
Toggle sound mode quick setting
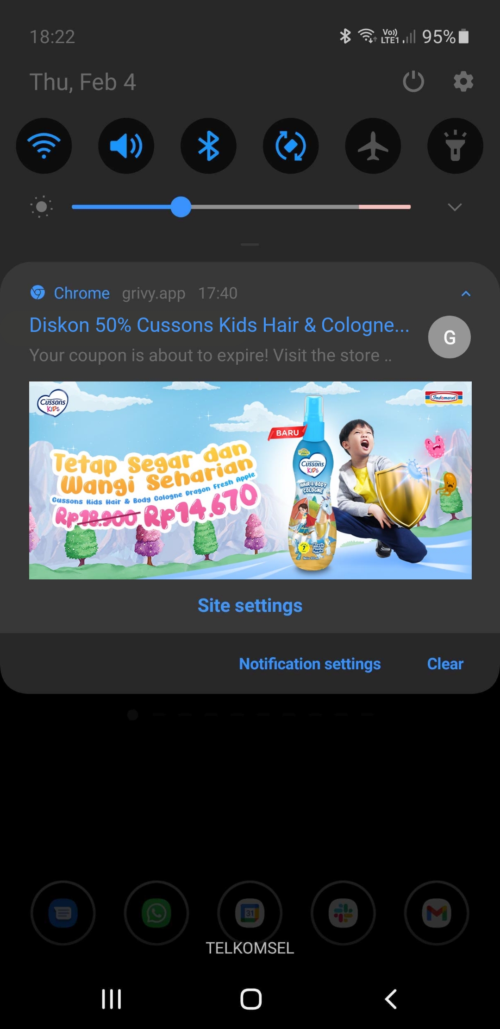[126, 146]
